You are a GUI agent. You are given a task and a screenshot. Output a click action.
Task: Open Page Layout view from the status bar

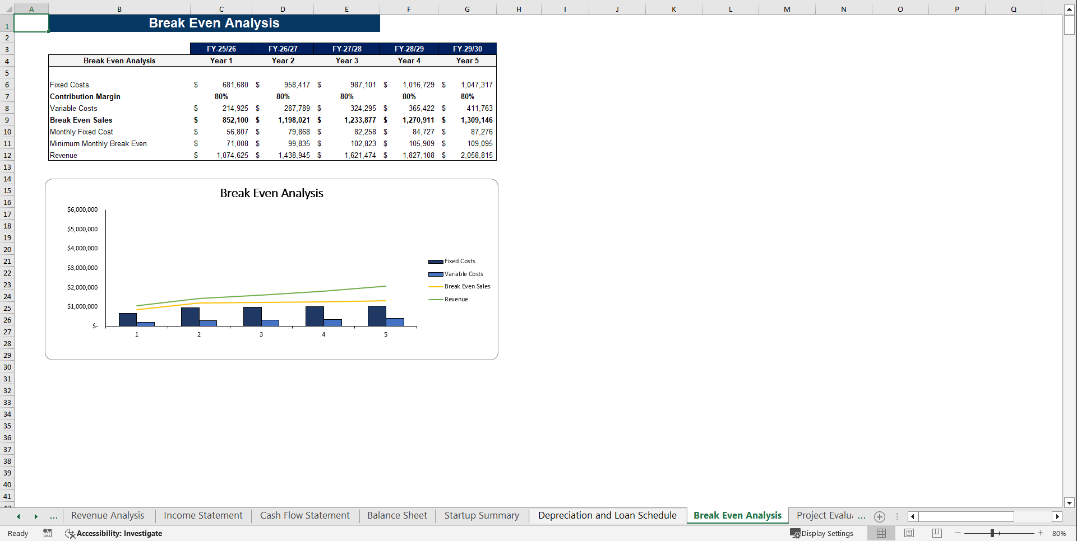point(908,533)
